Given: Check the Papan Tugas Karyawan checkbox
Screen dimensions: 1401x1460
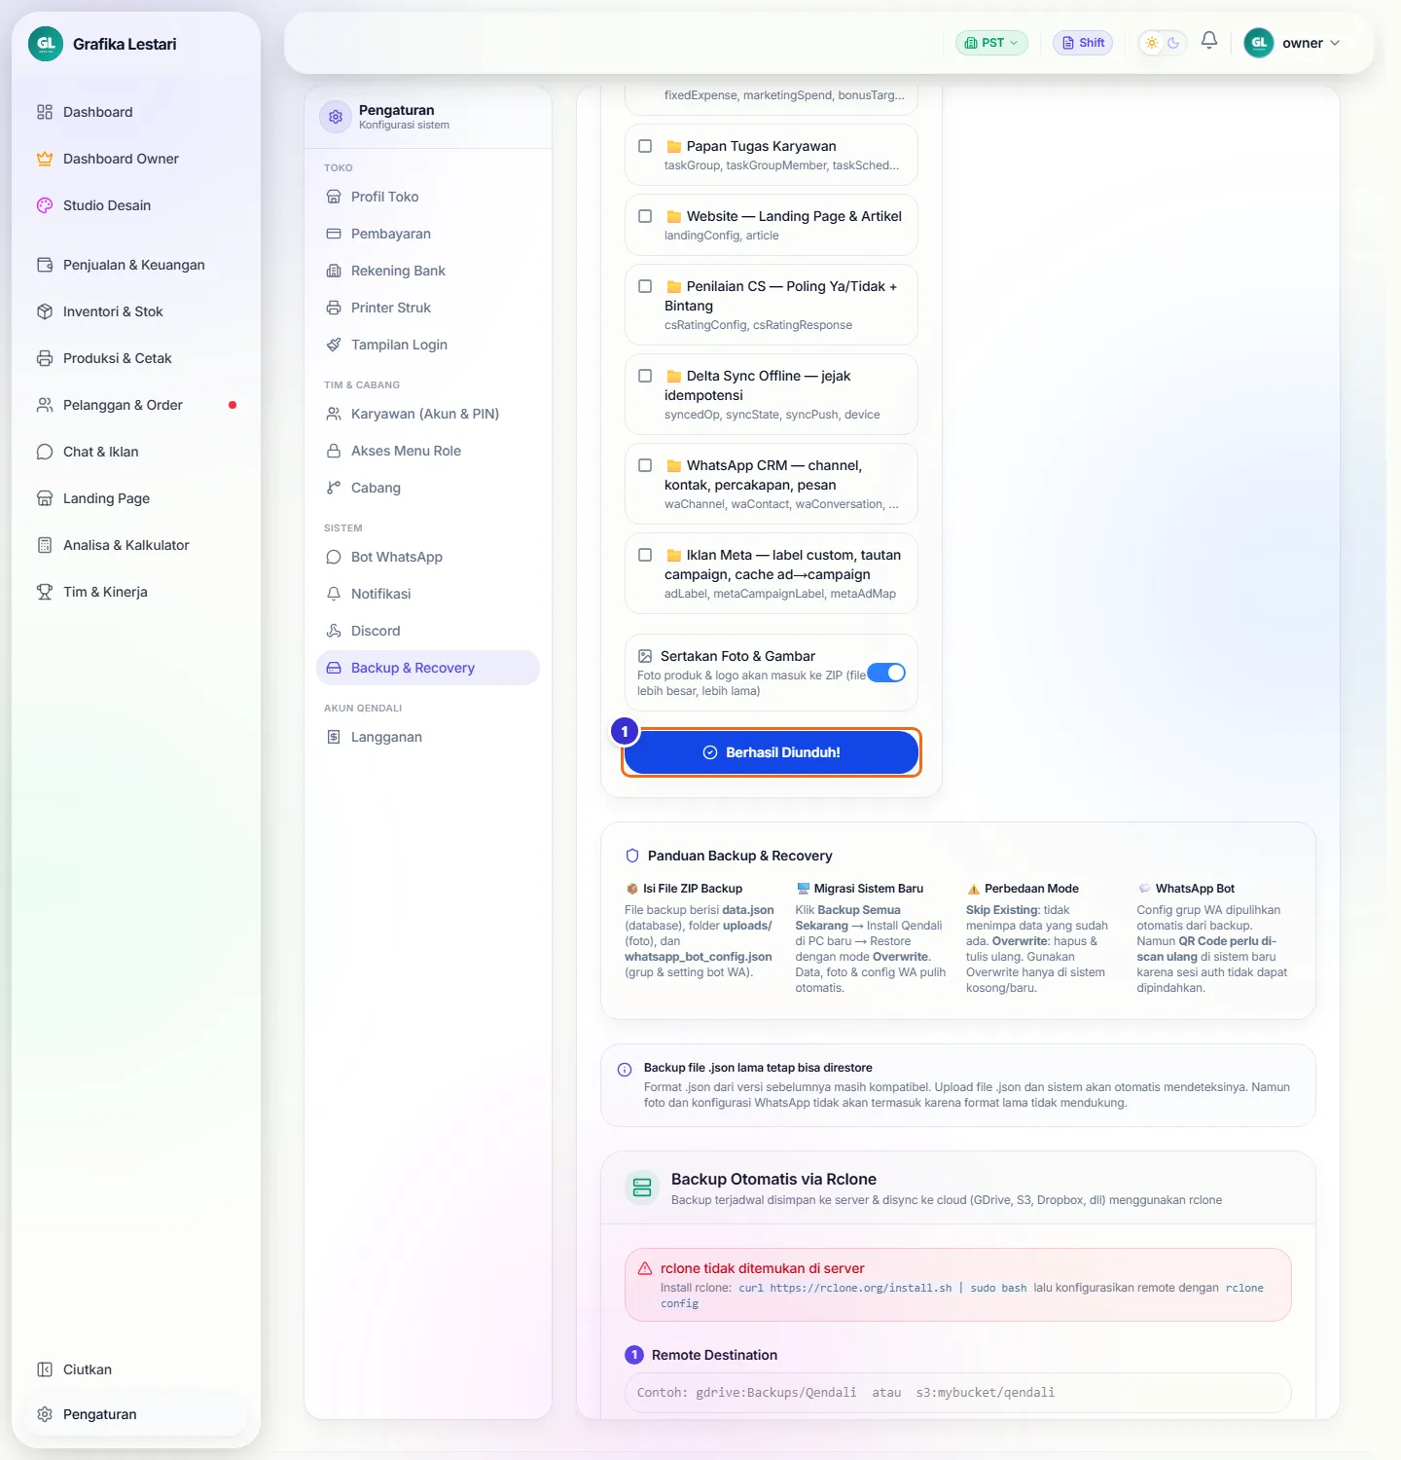Looking at the screenshot, I should point(645,146).
